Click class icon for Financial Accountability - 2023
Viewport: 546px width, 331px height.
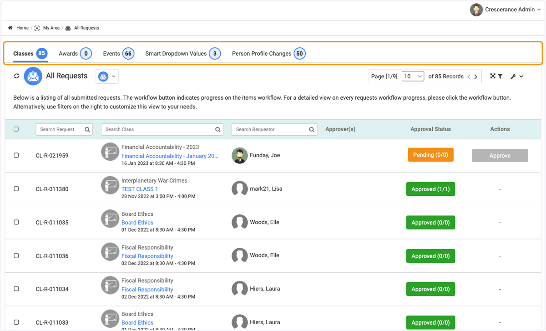[110, 152]
